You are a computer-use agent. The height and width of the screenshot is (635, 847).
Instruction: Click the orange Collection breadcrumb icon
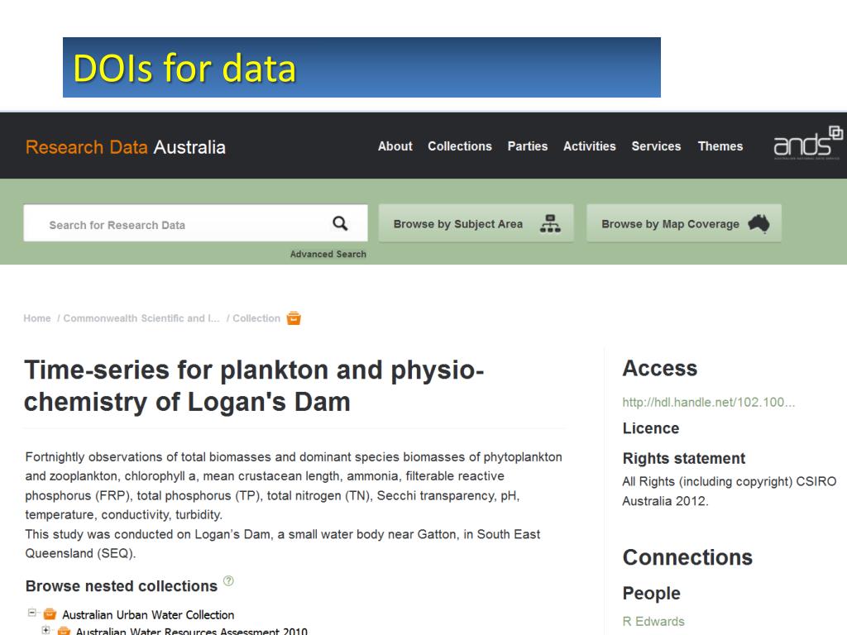point(294,318)
